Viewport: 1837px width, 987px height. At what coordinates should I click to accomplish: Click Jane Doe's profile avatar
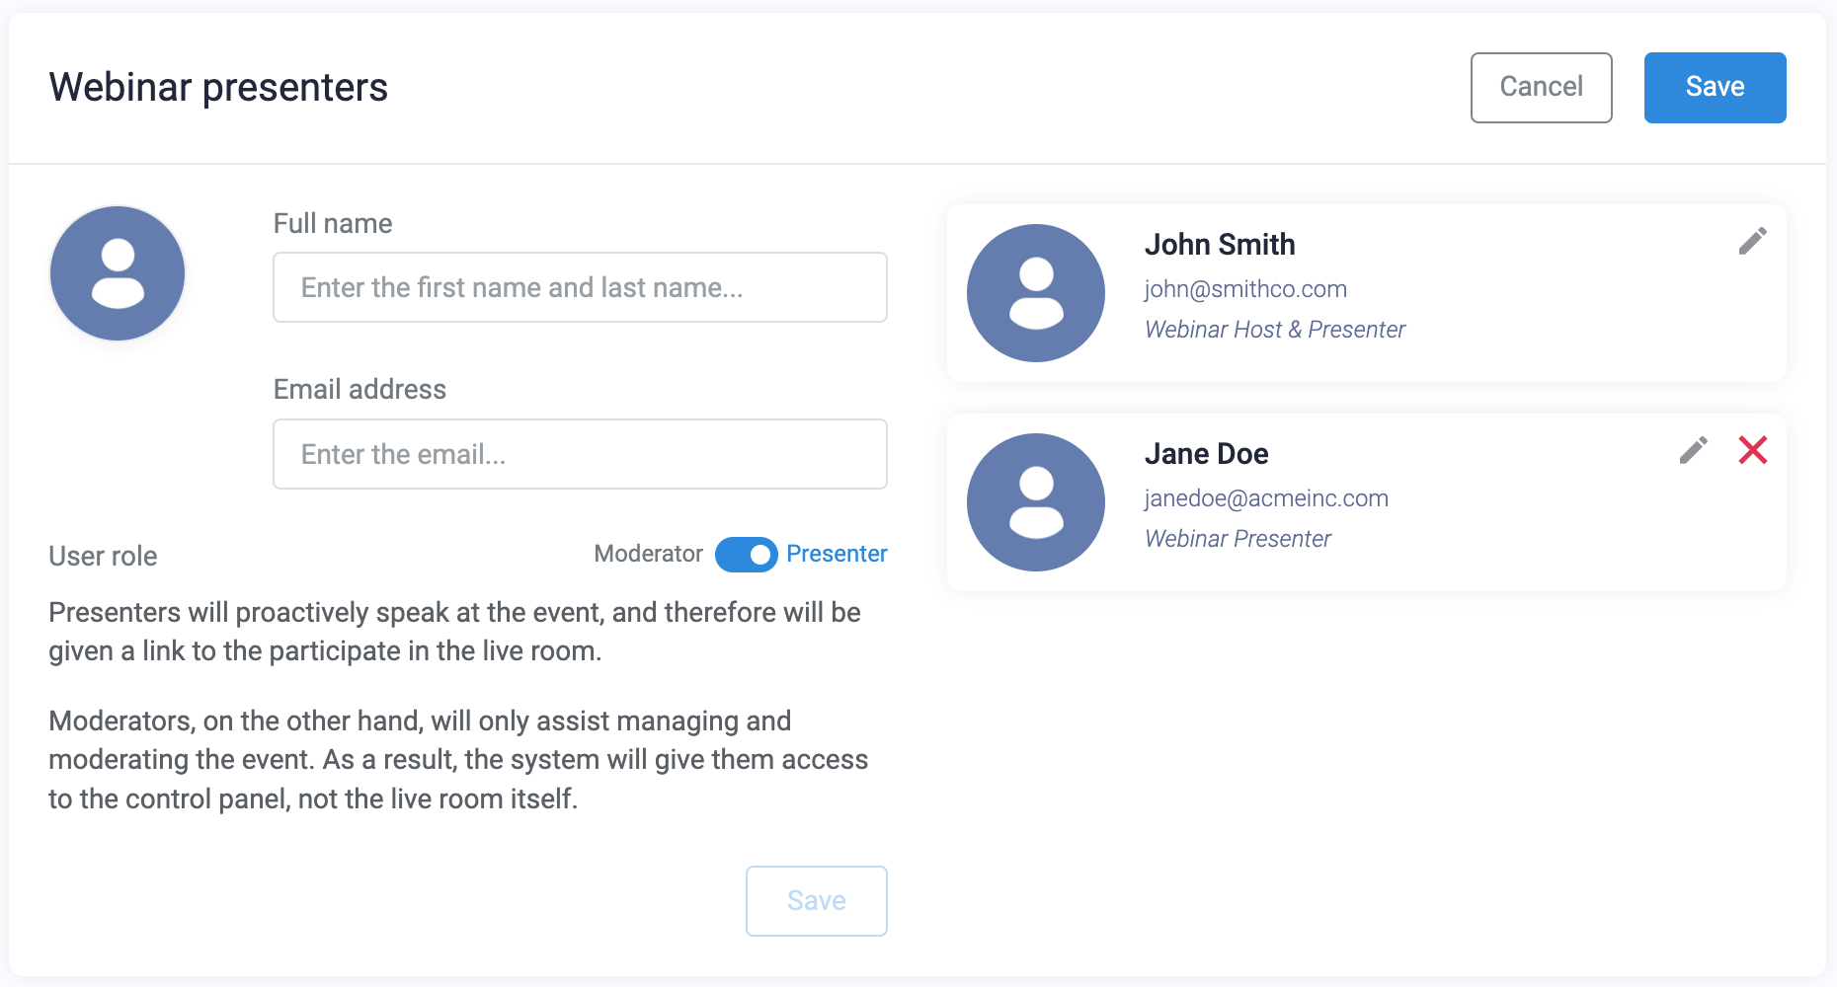[1035, 501]
